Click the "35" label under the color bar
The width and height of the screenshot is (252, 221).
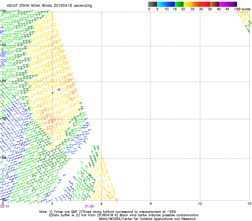coord(210,9)
